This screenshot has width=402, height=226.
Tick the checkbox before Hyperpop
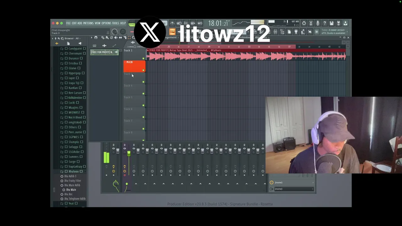click(66, 73)
